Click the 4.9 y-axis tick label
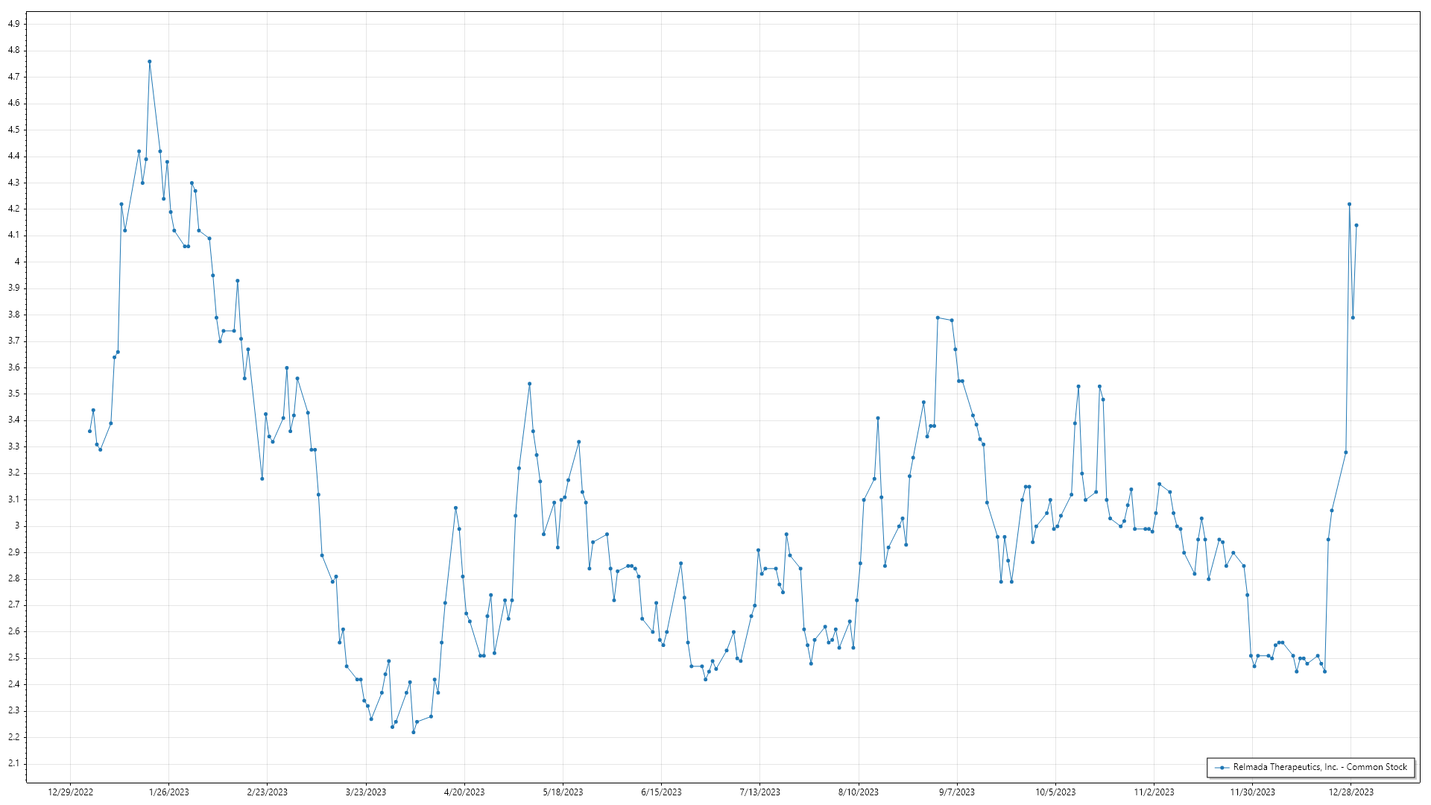Image resolution: width=1431 pixels, height=805 pixels. click(x=14, y=24)
